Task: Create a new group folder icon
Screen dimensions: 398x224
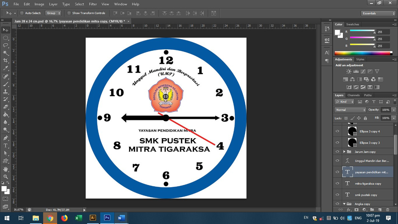Action: [x=372, y=210]
